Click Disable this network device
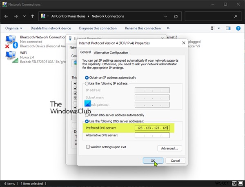The height and width of the screenshot is (187, 245). 51,28
